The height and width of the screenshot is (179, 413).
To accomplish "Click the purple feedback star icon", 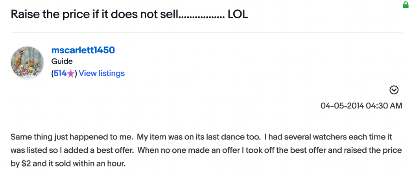I will 70,74.
